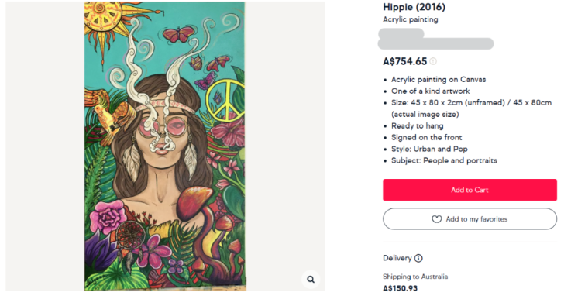Open the Delivery info icon
571x306 pixels.
[418, 258]
